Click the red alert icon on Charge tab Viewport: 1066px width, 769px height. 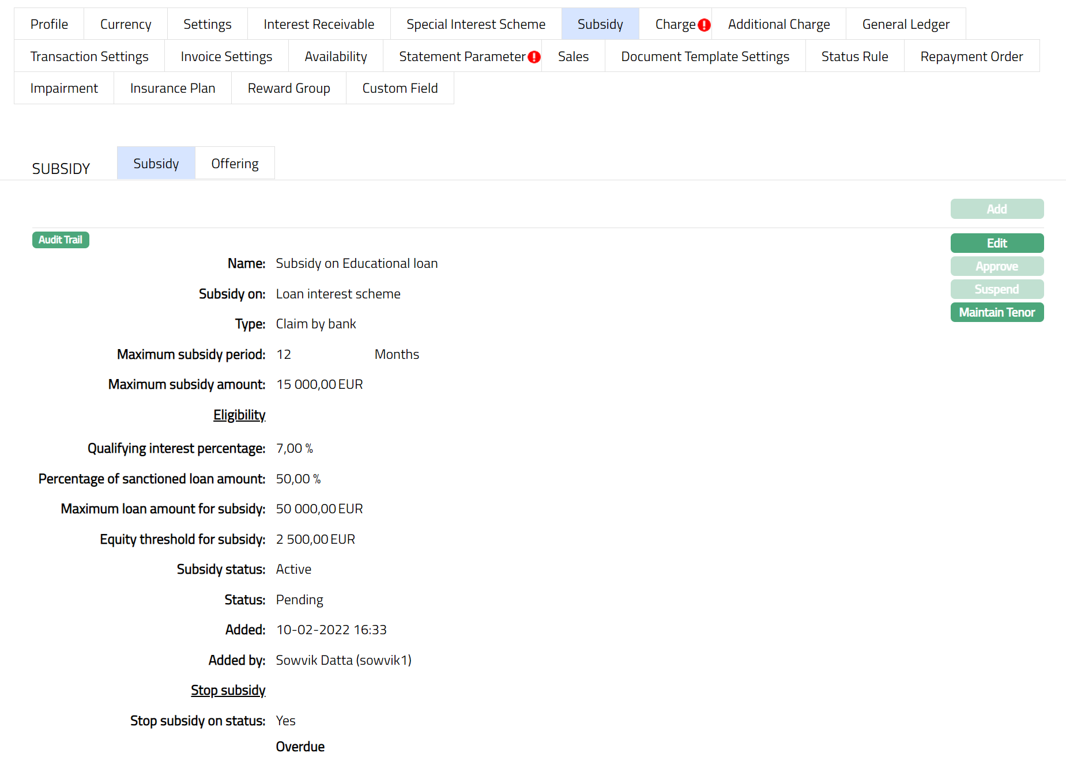point(704,25)
